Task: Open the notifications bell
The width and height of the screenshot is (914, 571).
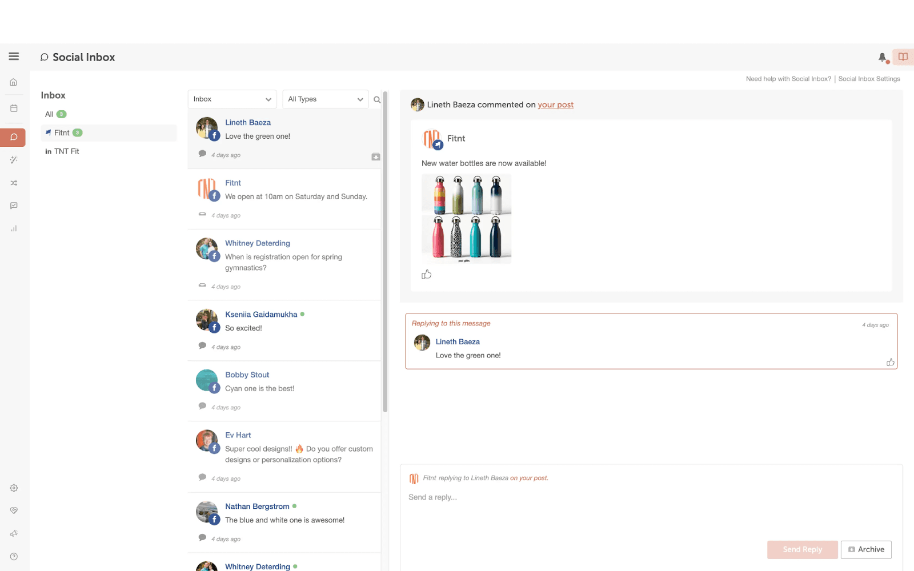Action: (883, 57)
